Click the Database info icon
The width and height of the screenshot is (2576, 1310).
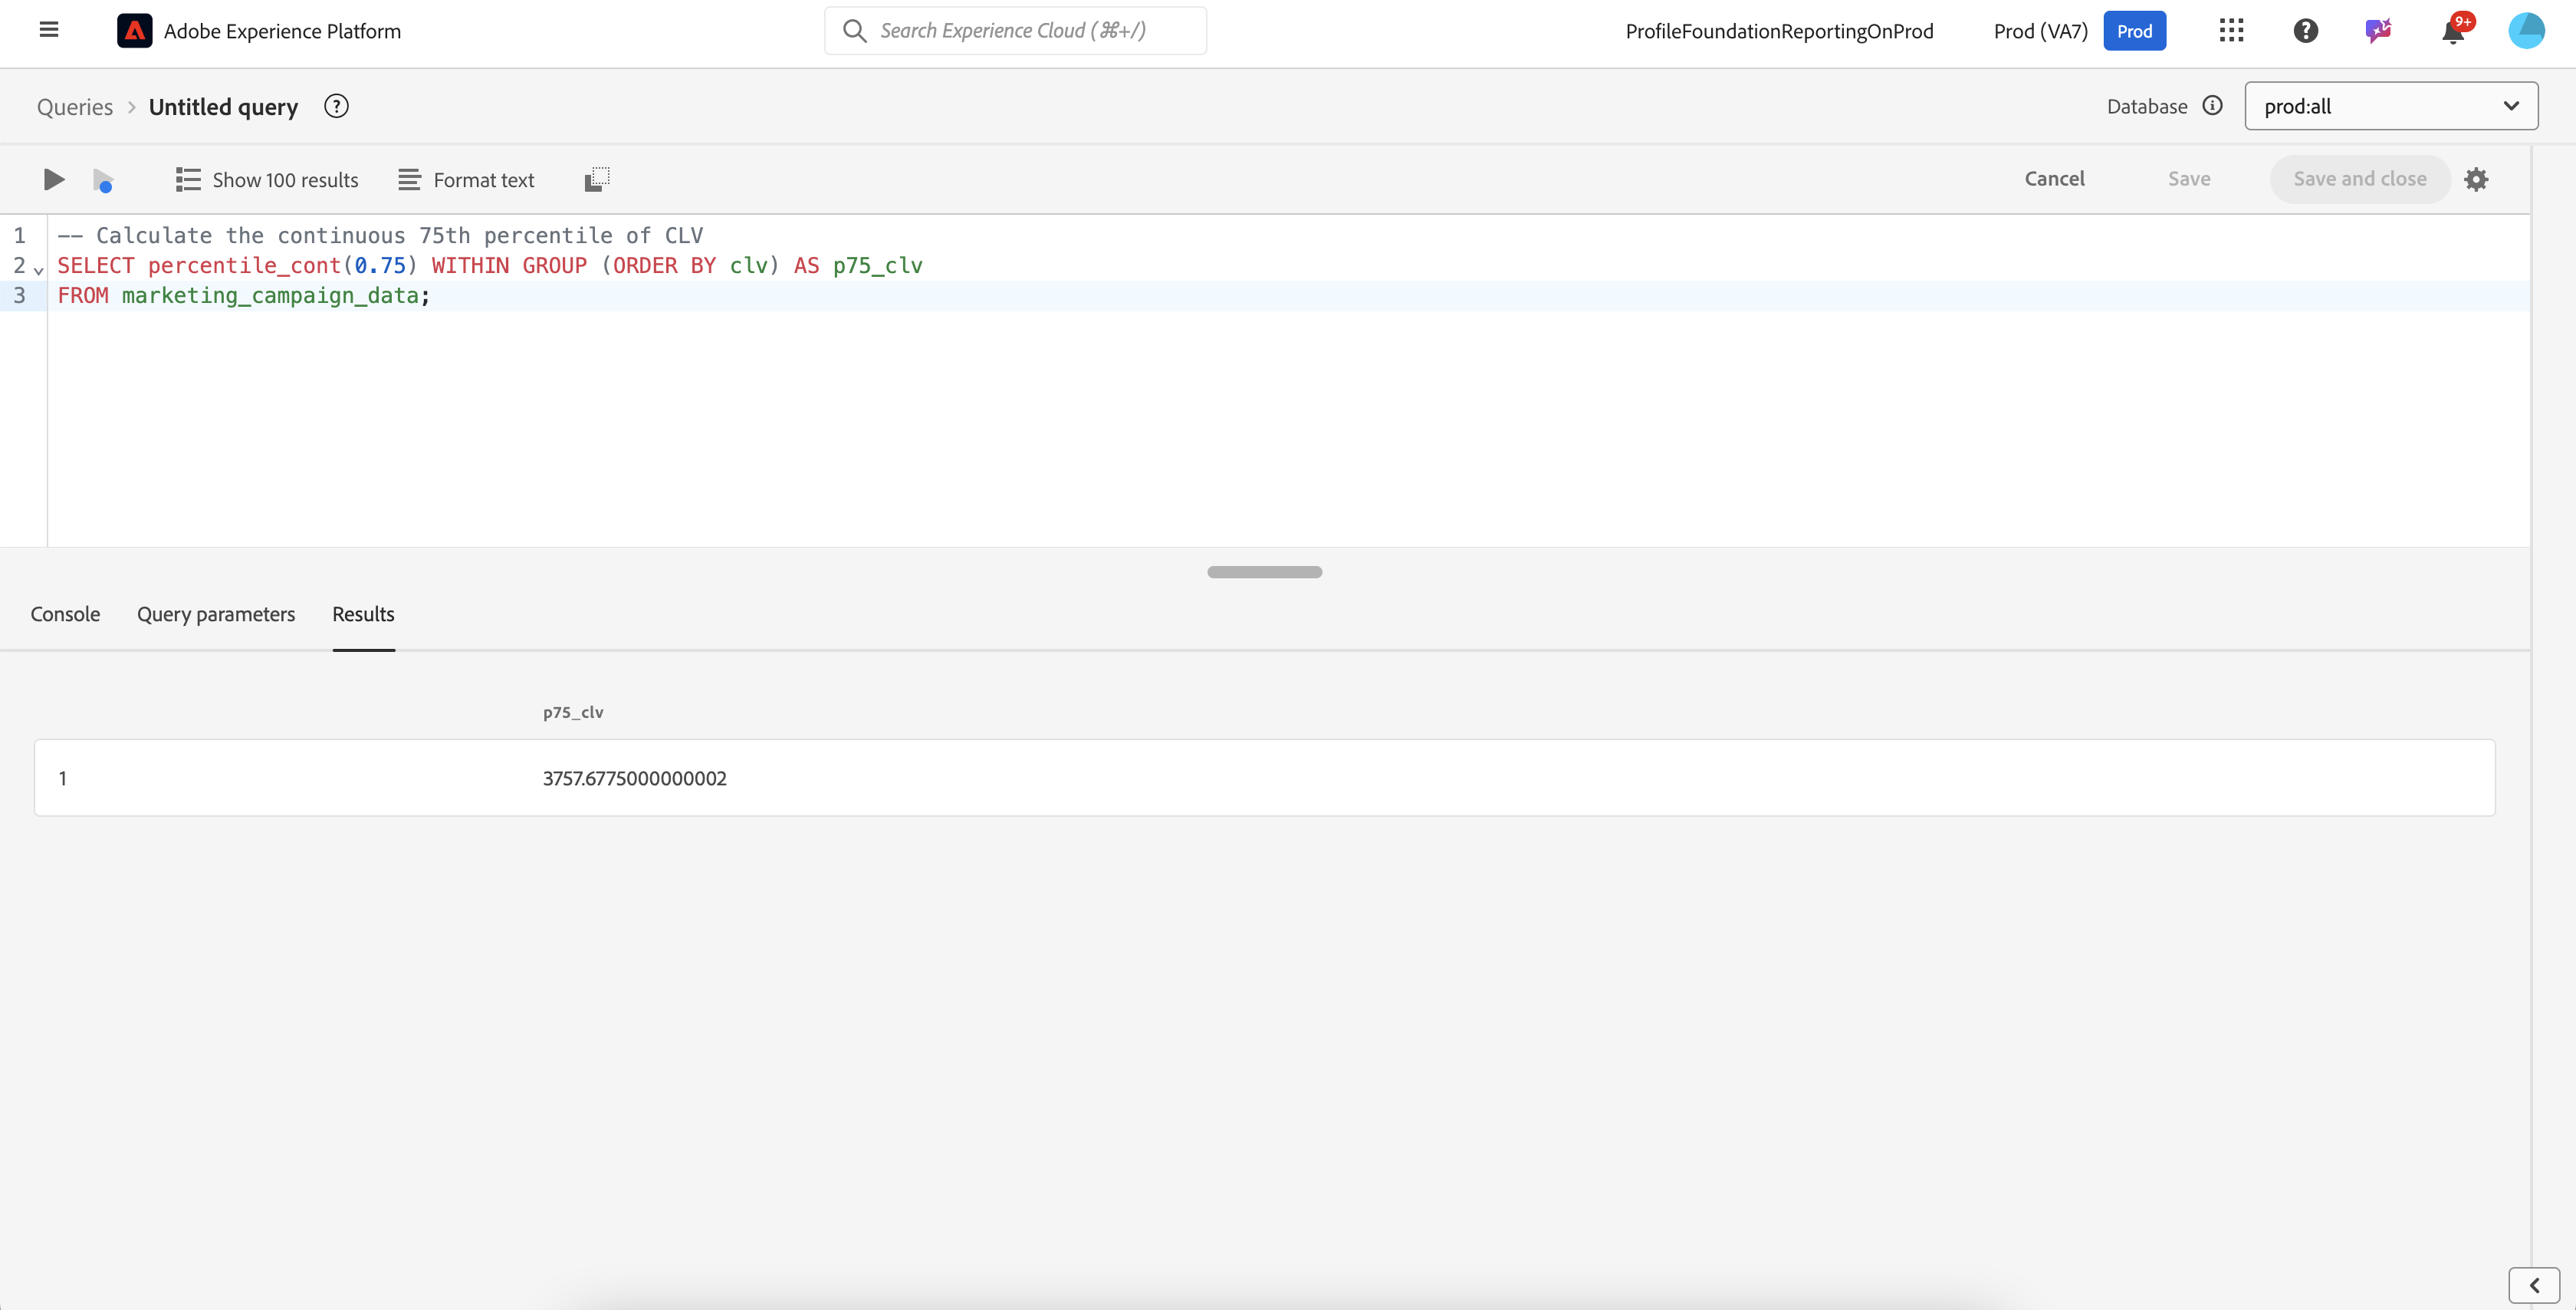[x=2213, y=106]
